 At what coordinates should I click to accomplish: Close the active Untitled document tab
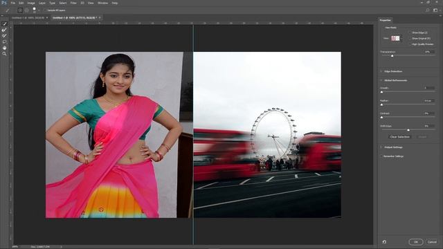tap(100, 18)
